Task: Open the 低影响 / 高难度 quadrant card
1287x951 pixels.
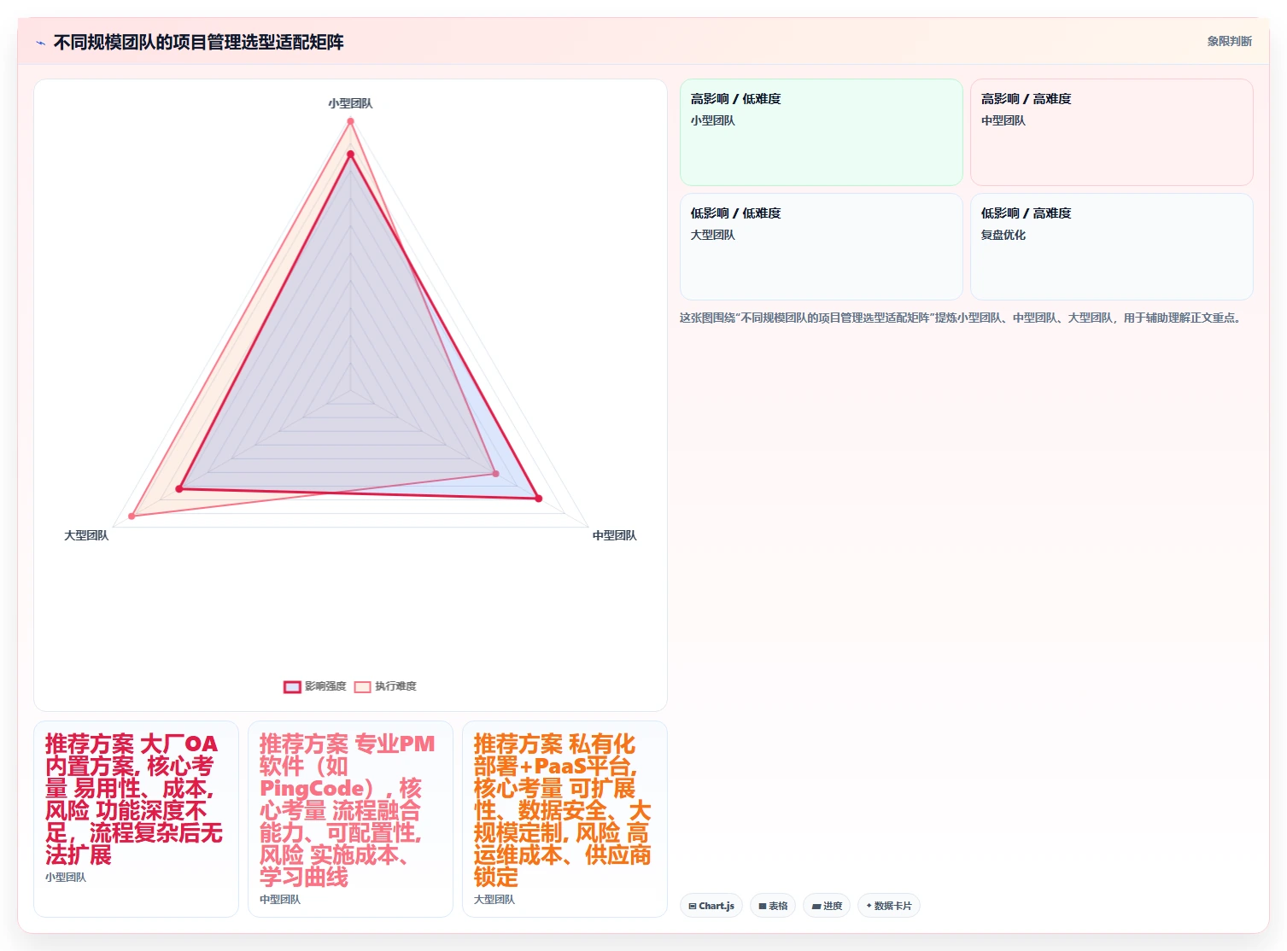Action: [1112, 247]
